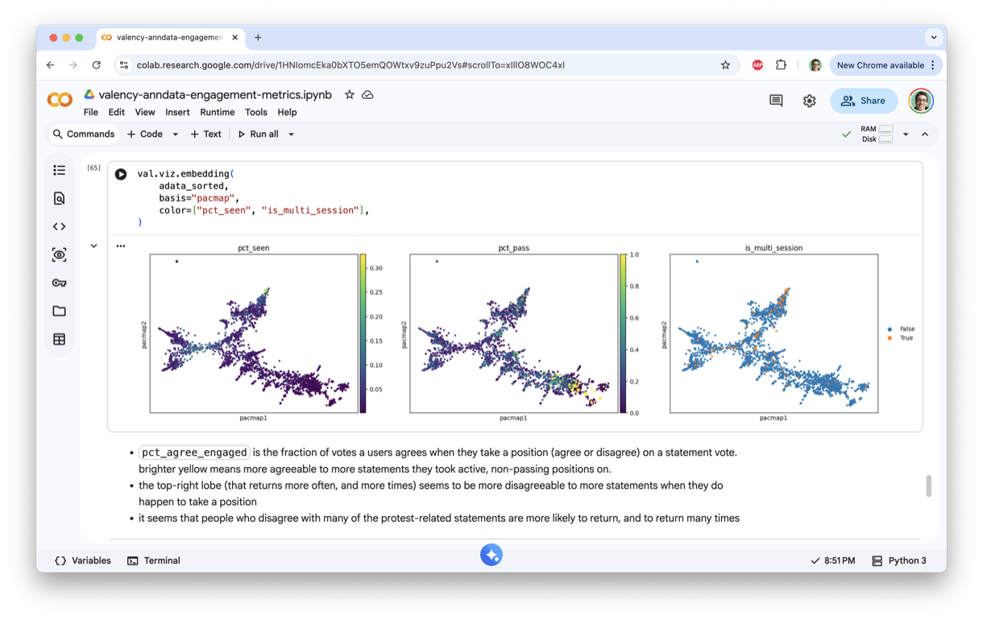The width and height of the screenshot is (983, 620).
Task: Open the comments panel icon
Action: point(776,101)
